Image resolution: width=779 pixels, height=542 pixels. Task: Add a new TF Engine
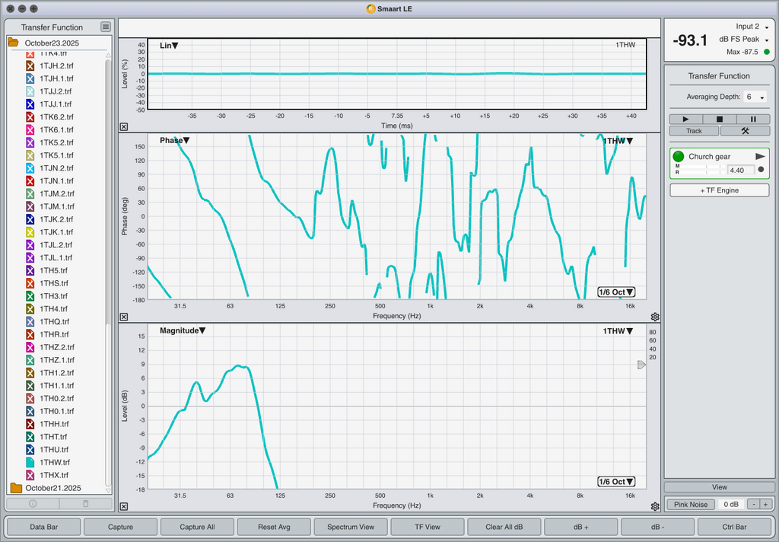pyautogui.click(x=719, y=190)
